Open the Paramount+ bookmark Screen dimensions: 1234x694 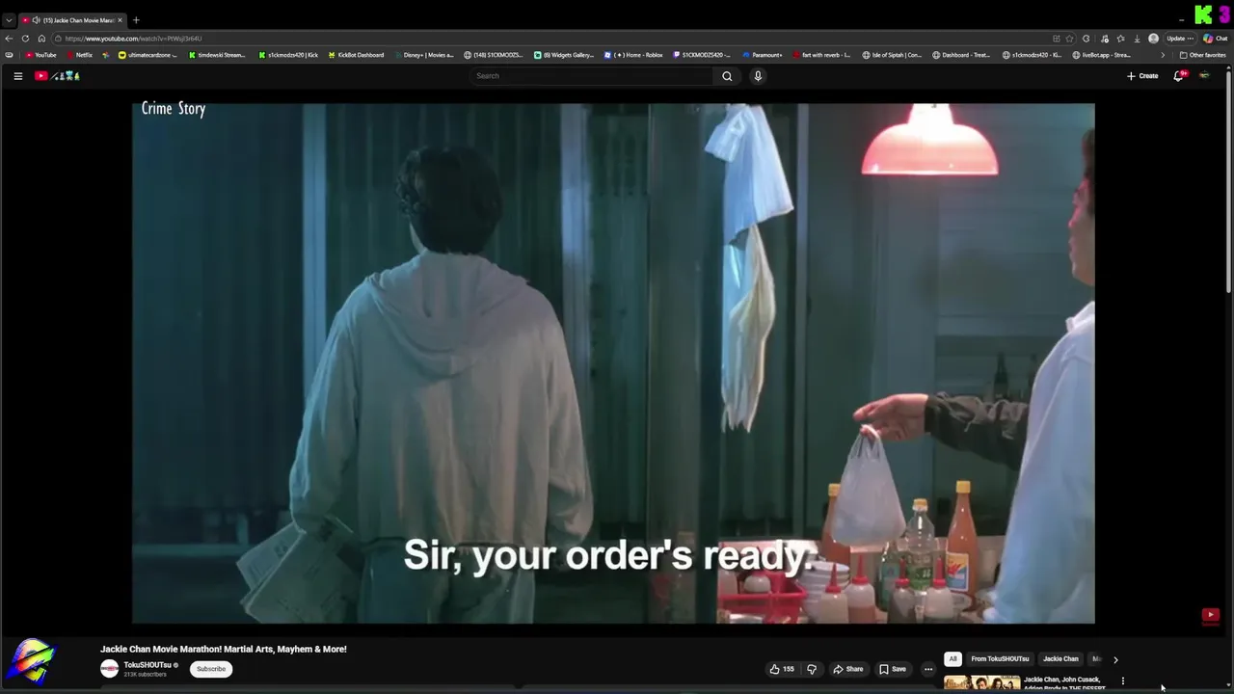[762, 55]
